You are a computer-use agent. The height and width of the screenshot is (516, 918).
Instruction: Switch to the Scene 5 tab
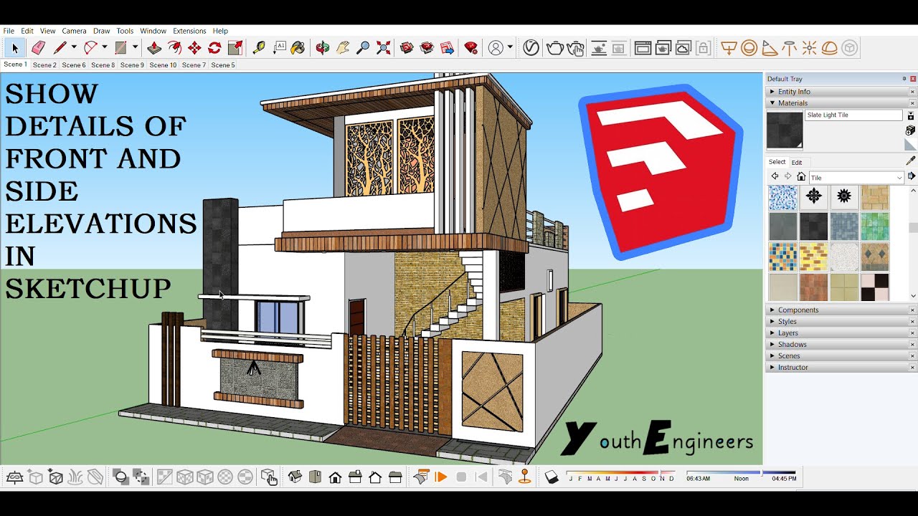point(223,65)
